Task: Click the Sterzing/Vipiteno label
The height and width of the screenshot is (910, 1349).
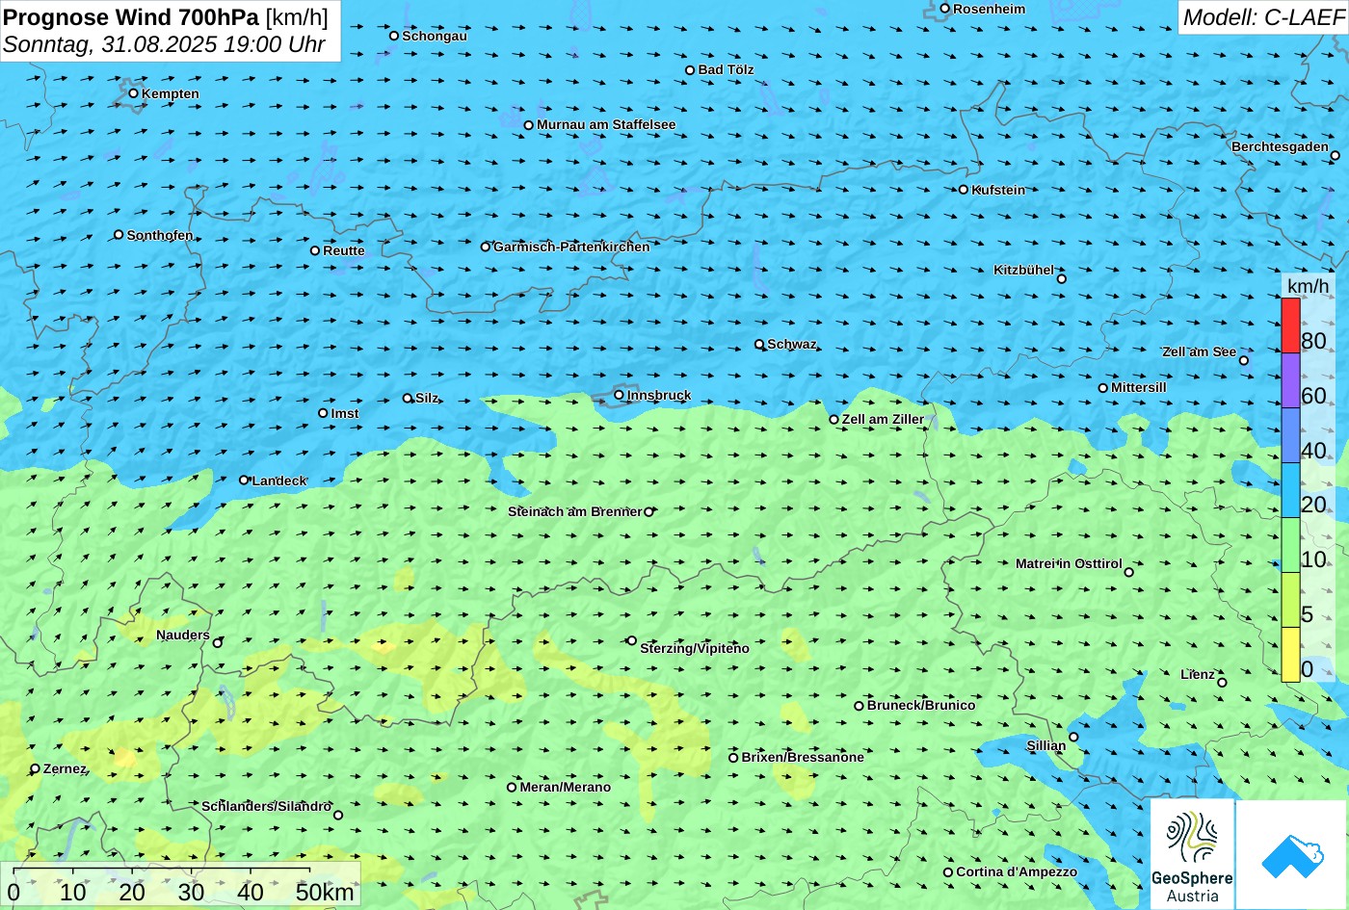Action: (x=695, y=648)
